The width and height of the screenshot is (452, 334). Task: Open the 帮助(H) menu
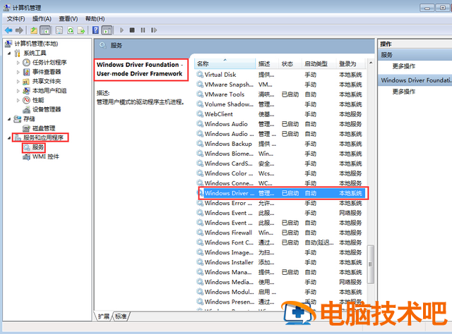95,19
